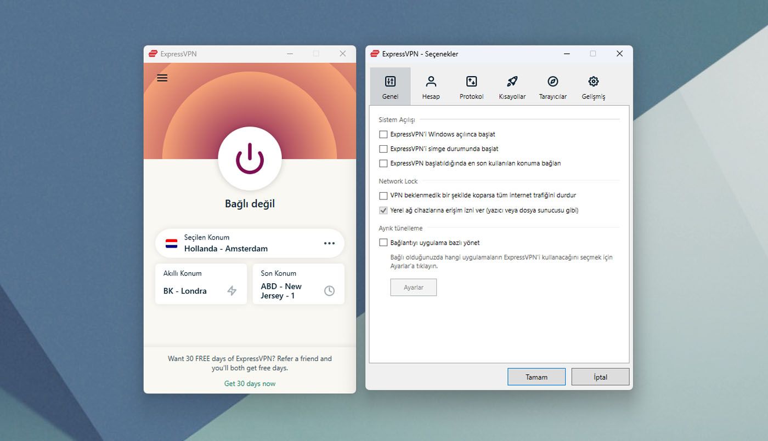
Task: Connect to Akıllı Konum BK - Londra
Action: [201, 284]
